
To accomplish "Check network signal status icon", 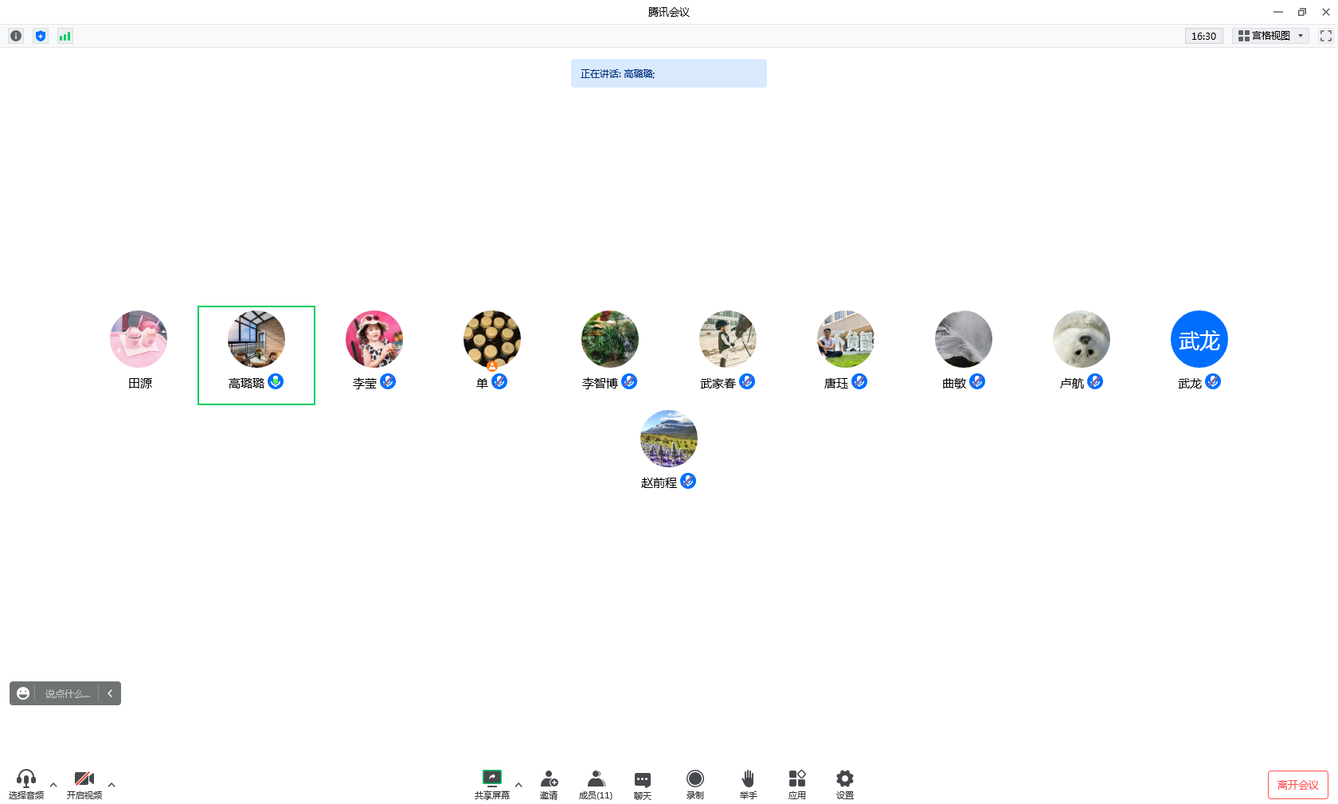I will [65, 36].
